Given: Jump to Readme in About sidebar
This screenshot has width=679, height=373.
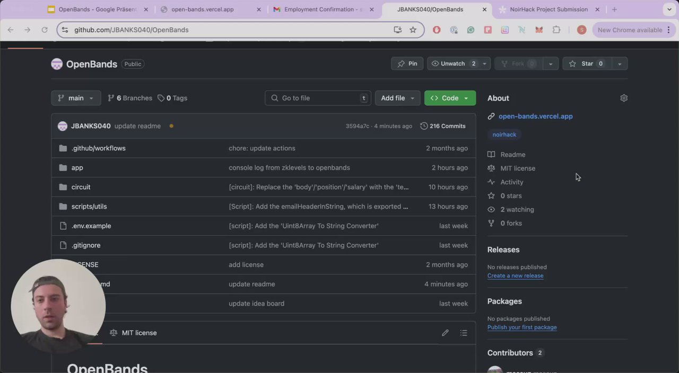Looking at the screenshot, I should click(507, 155).
